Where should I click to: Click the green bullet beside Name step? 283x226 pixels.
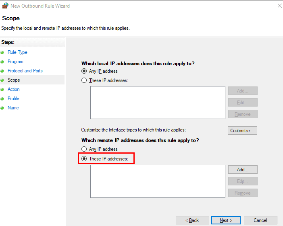[2, 108]
